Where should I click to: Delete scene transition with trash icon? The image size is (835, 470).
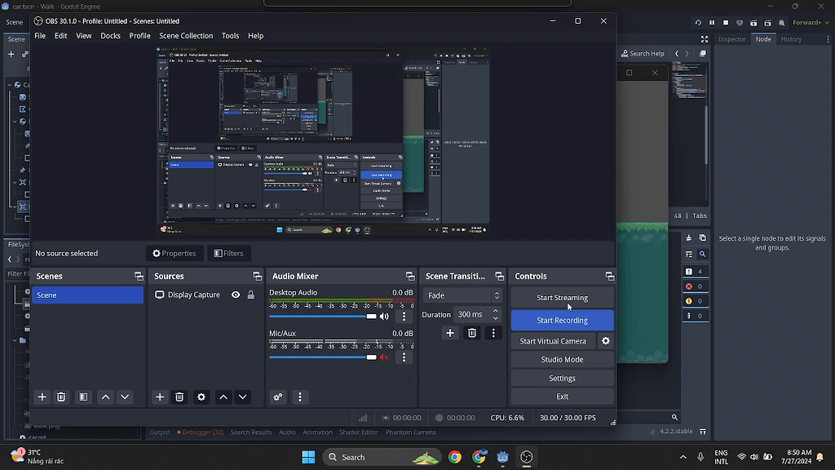pos(472,333)
